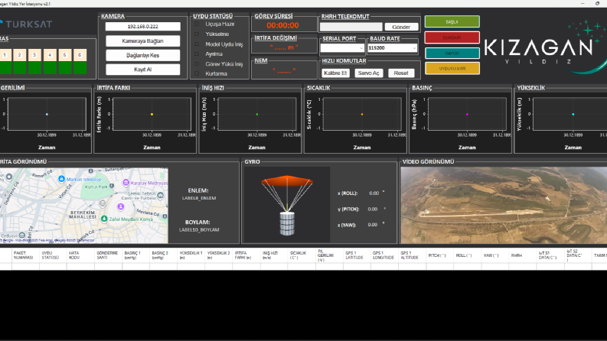Toggle the Yükselme checkbox
The image size is (607, 341).
pyautogui.click(x=197, y=34)
